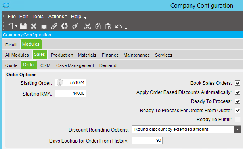Open the Discount Rounding Options dropdown
Image resolution: width=243 pixels, height=149 pixels.
coord(237,129)
